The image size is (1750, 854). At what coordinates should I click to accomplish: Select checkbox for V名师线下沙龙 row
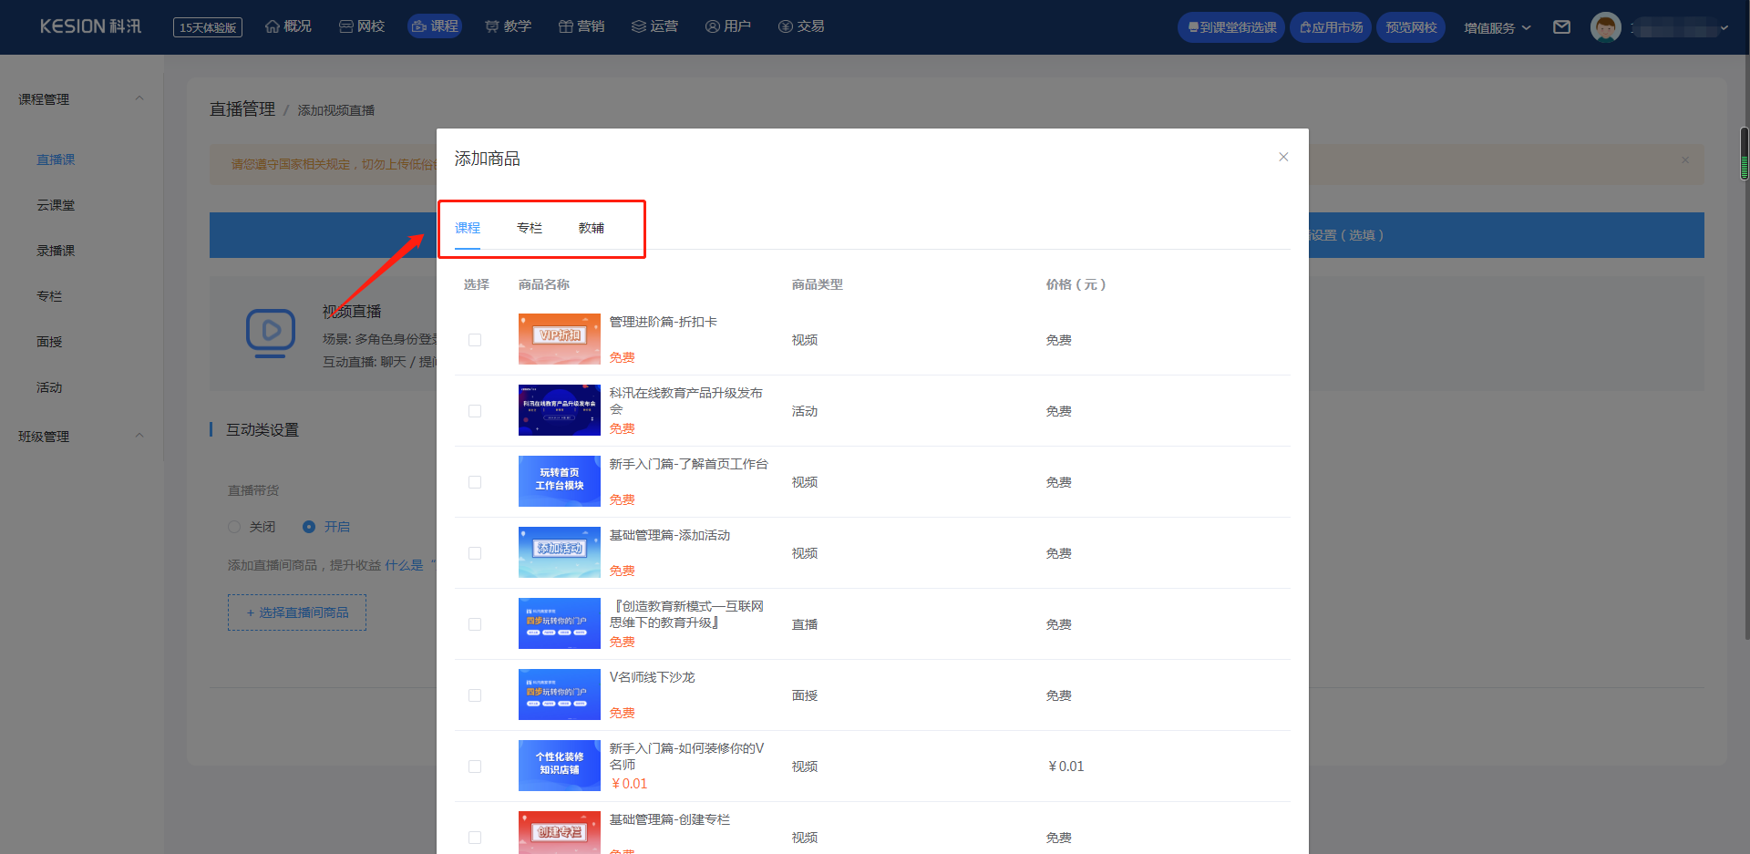[475, 695]
